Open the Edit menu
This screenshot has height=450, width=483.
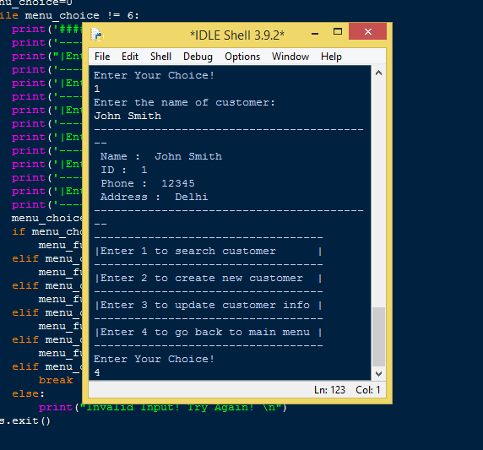(x=130, y=57)
